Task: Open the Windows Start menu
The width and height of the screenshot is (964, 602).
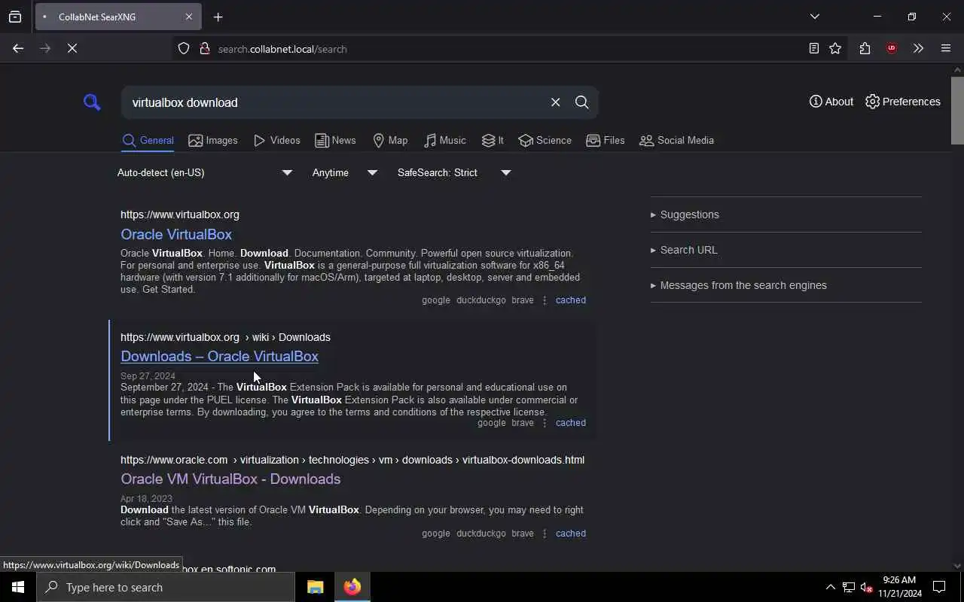Action: pyautogui.click(x=18, y=587)
